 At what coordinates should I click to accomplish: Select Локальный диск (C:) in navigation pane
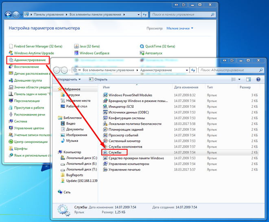click(81, 158)
